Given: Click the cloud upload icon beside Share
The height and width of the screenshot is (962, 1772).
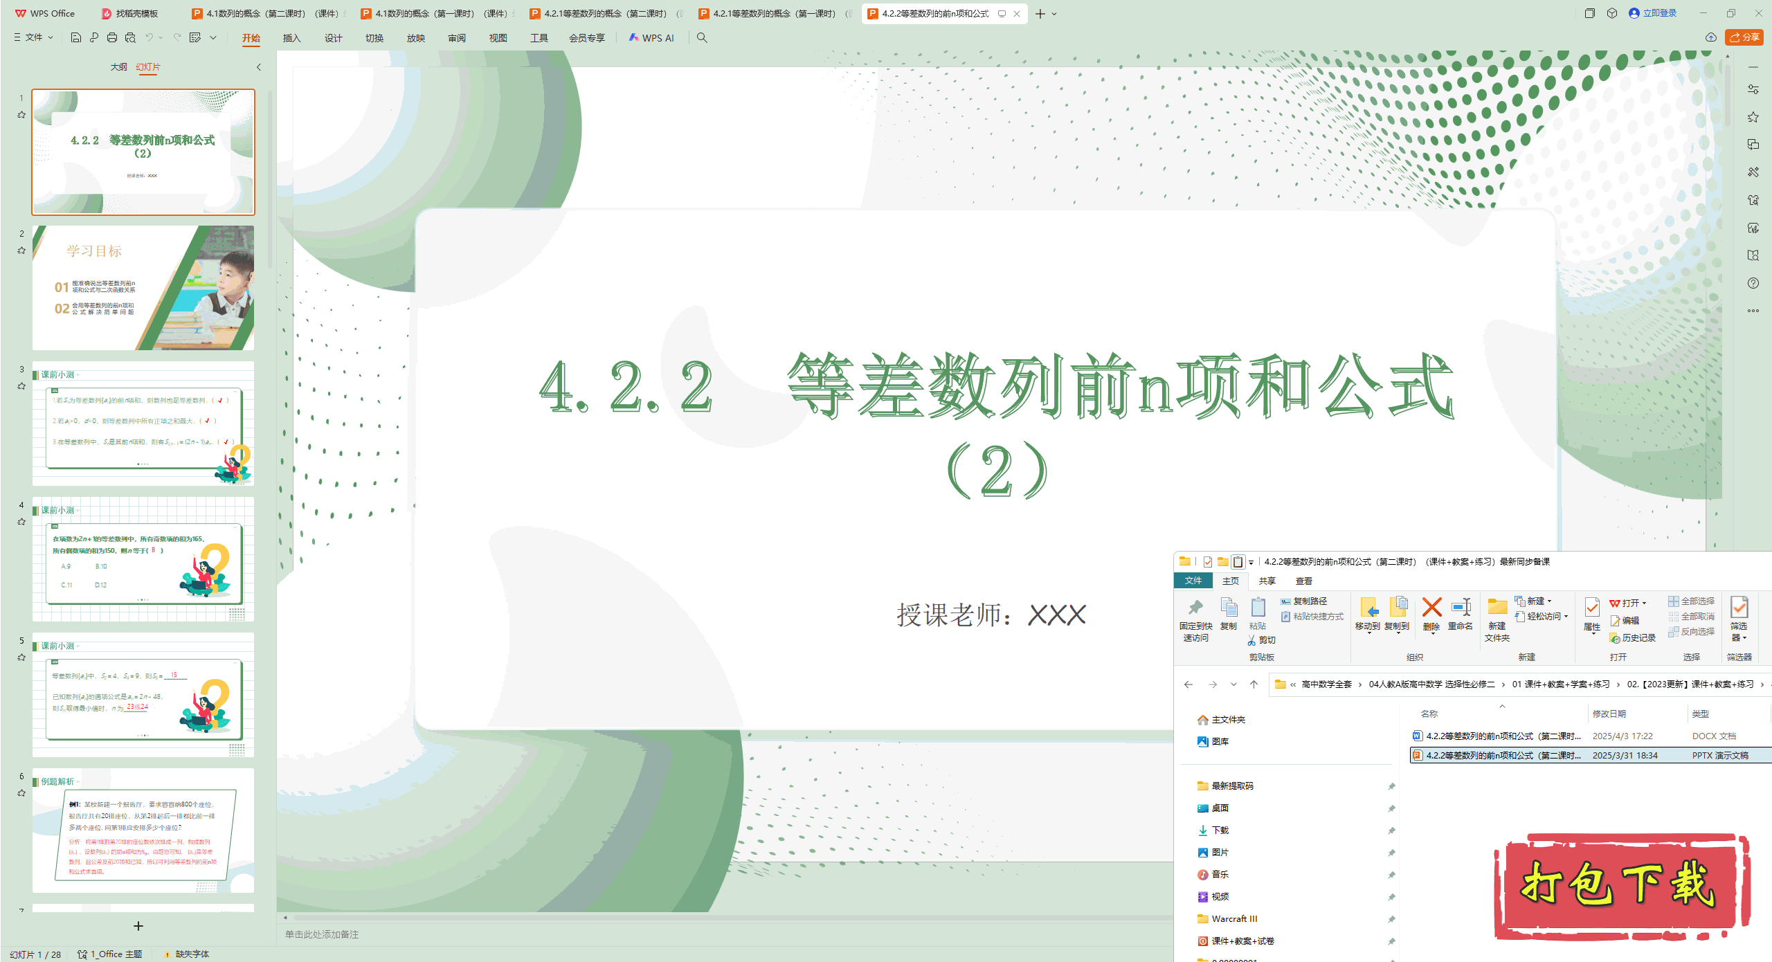Looking at the screenshot, I should click(1711, 37).
